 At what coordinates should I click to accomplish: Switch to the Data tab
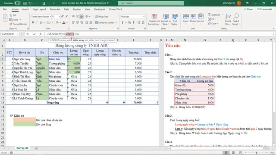66,9
